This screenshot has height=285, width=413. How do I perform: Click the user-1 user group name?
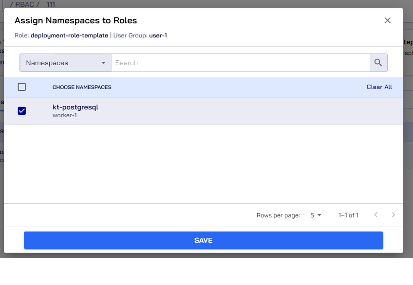pos(158,36)
